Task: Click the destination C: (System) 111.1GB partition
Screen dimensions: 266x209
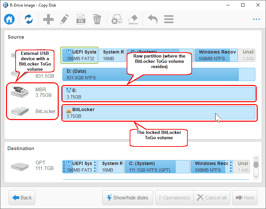Action: pyautogui.click(x=157, y=167)
